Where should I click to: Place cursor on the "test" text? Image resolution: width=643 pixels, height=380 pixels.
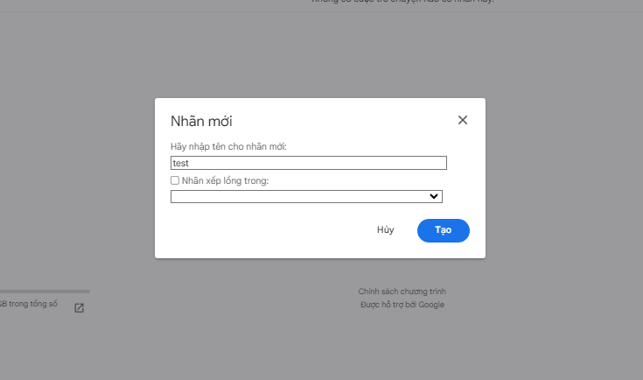[181, 163]
